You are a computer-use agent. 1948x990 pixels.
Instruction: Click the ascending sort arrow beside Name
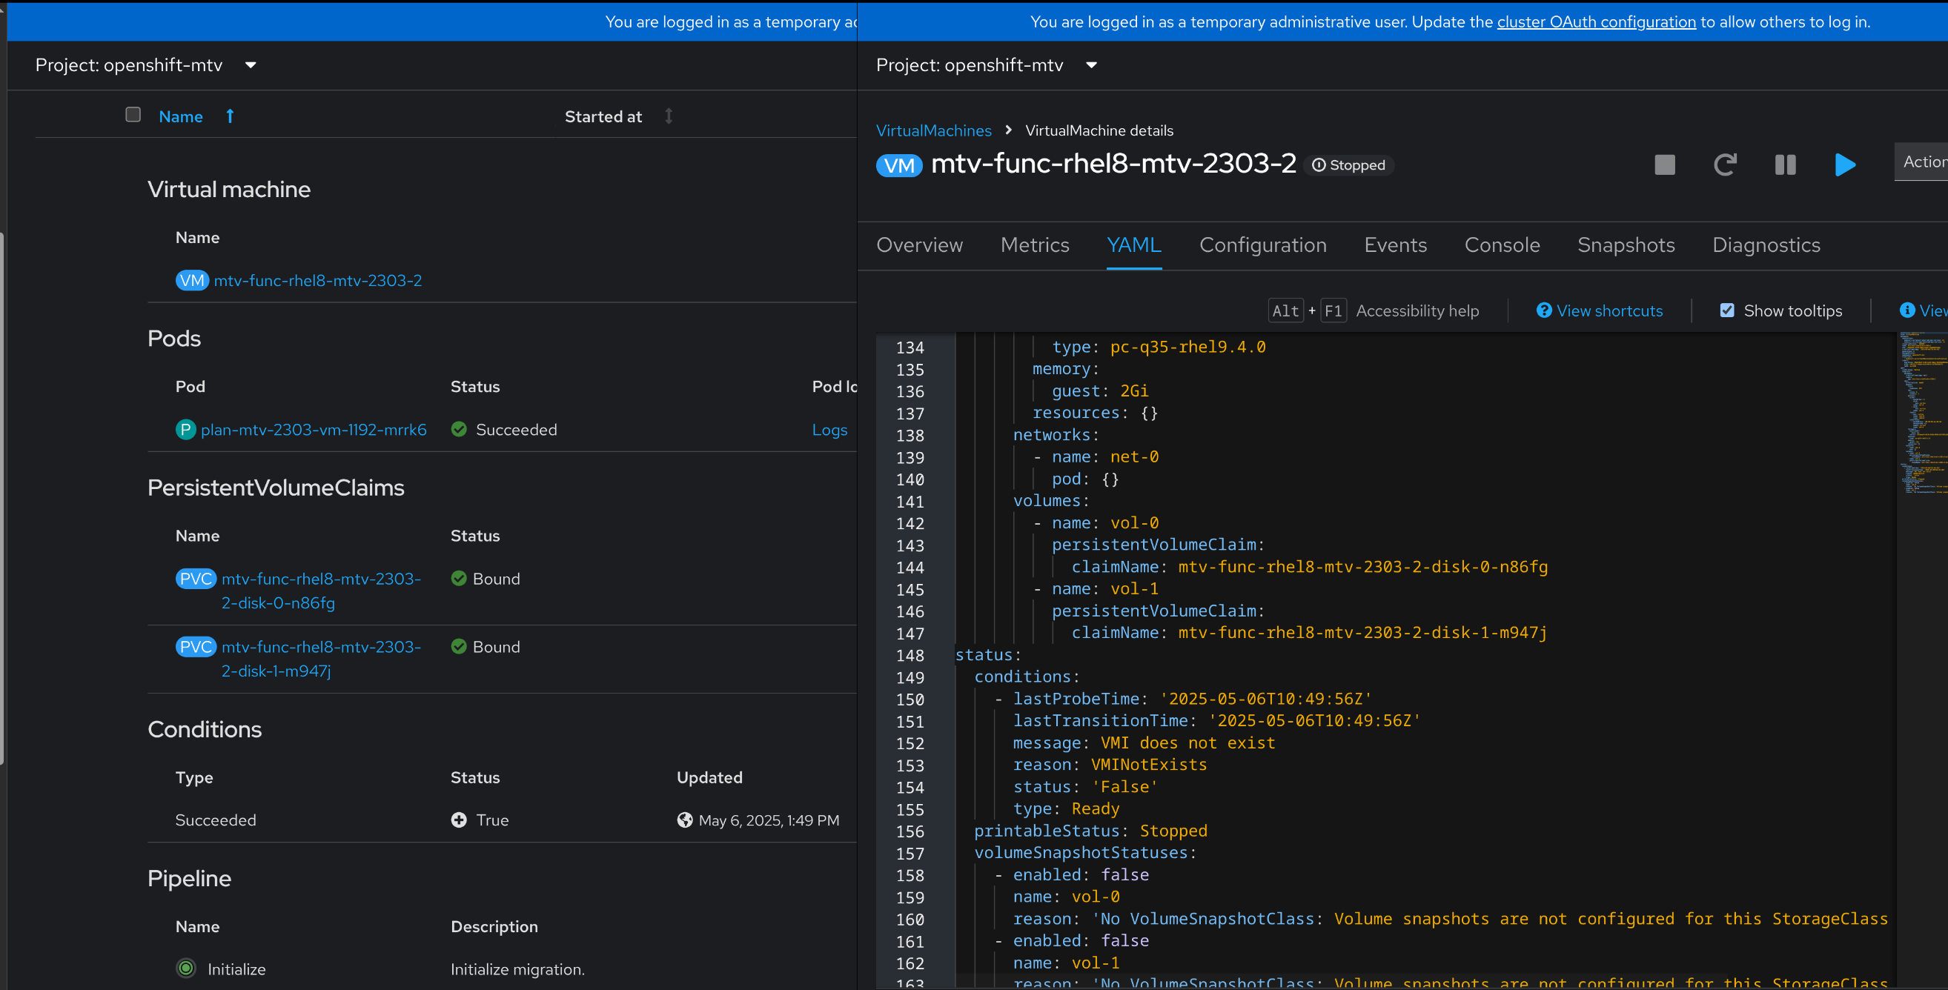point(230,116)
